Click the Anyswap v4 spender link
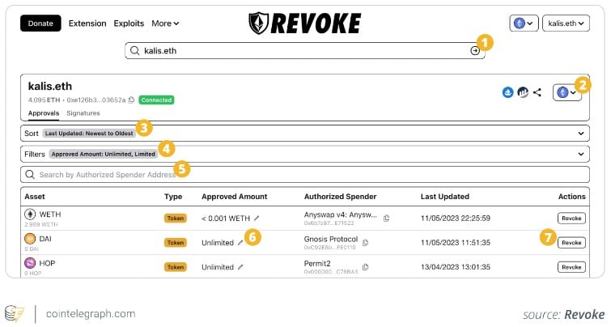Screen dimensions: 611x327 click(341, 214)
